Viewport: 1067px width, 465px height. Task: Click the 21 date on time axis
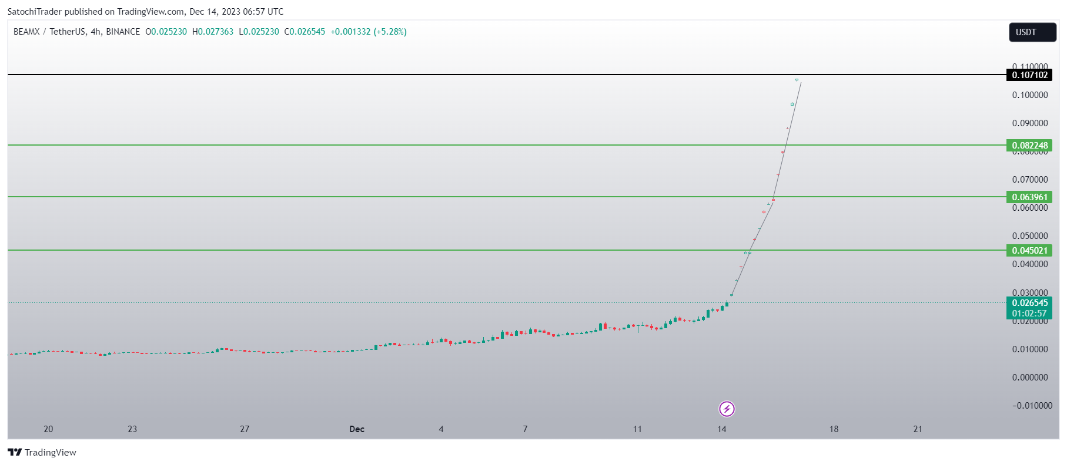click(918, 429)
